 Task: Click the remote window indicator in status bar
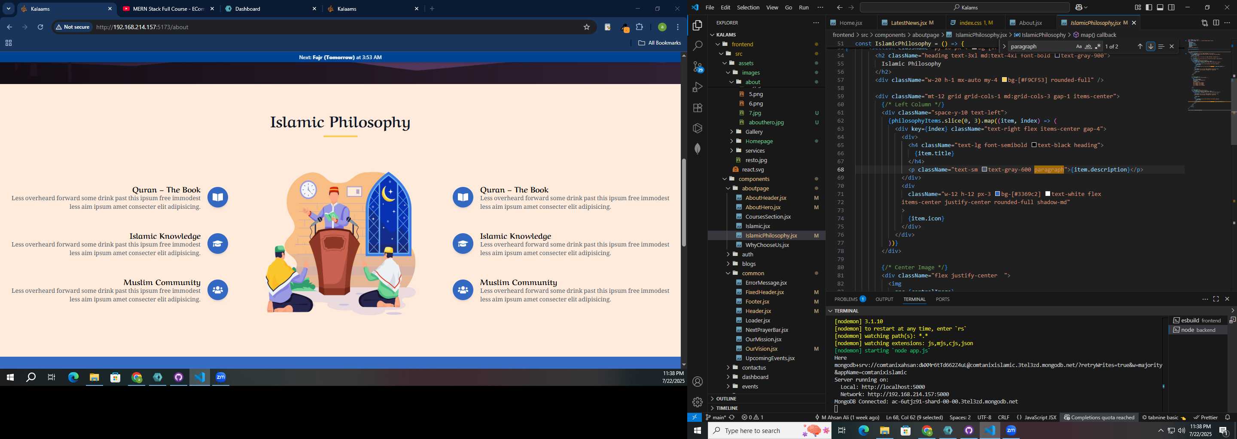click(695, 418)
